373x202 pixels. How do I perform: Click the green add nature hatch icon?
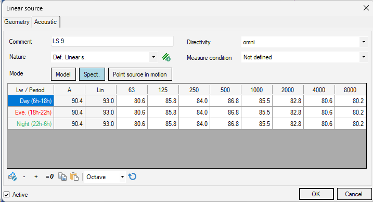(166, 57)
